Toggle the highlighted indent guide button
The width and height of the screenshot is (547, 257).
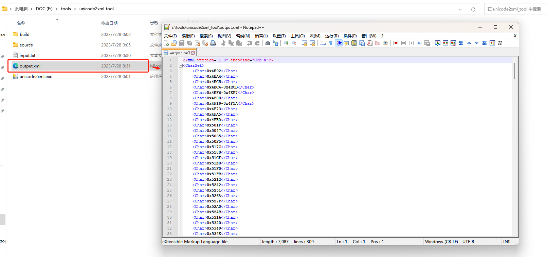click(339, 43)
